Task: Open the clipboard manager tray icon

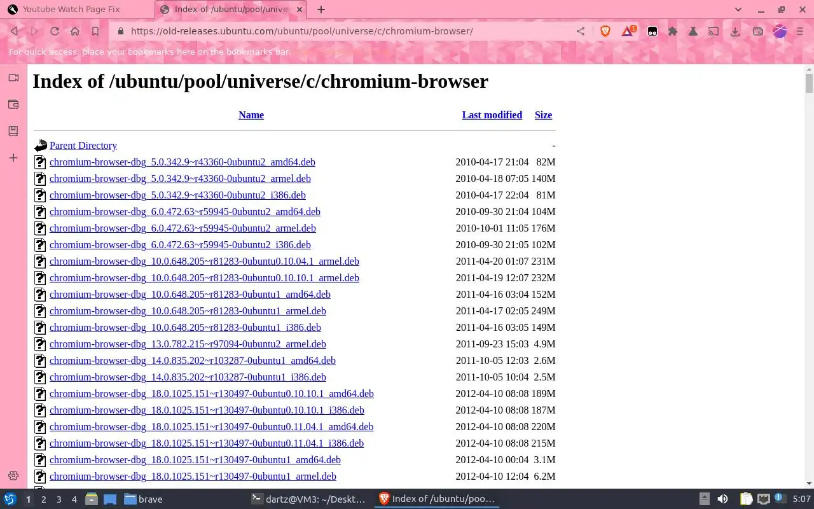Action: (x=746, y=499)
